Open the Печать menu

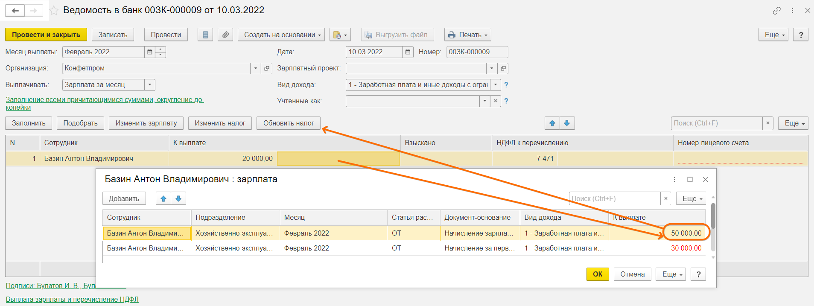pos(468,35)
